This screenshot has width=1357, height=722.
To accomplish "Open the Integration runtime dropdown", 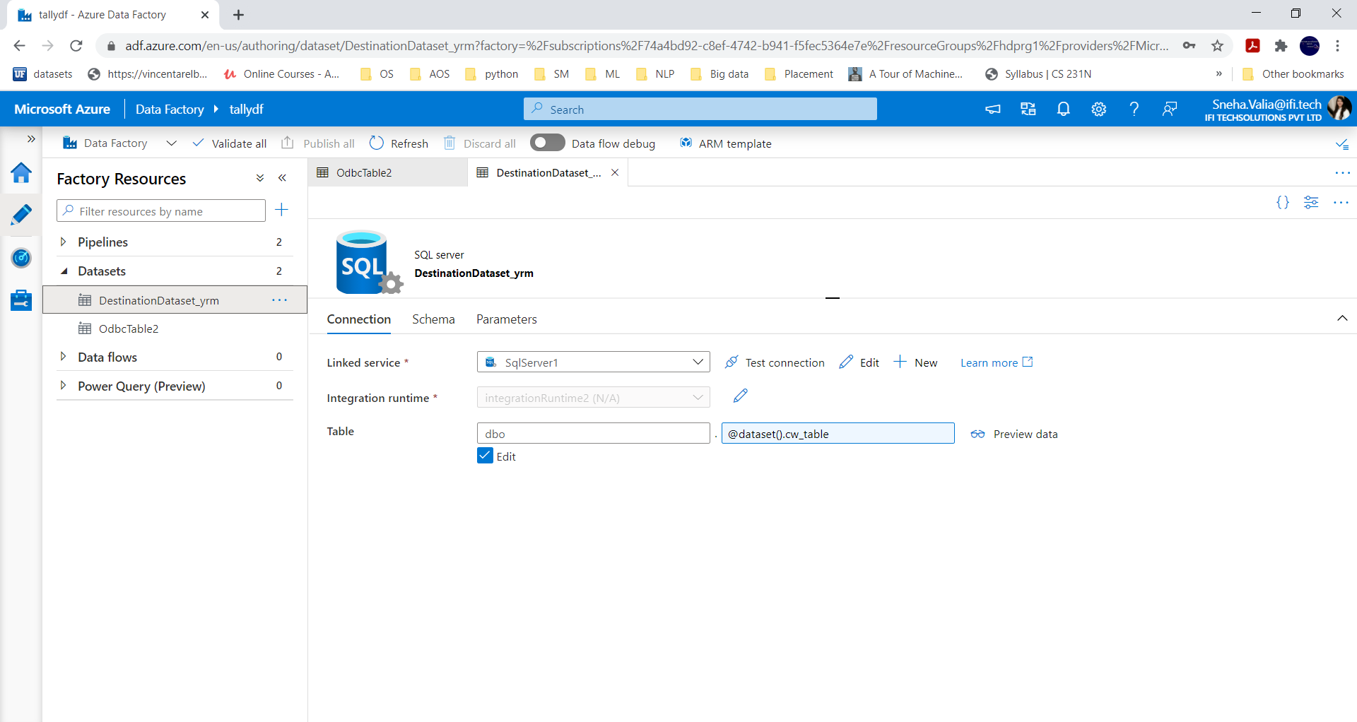I will (x=594, y=398).
